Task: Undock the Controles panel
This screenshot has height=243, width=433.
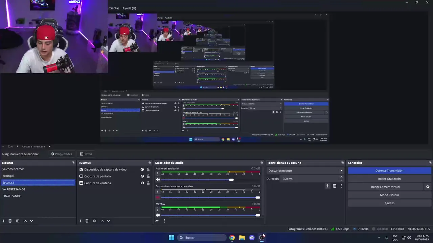Action: (430, 163)
